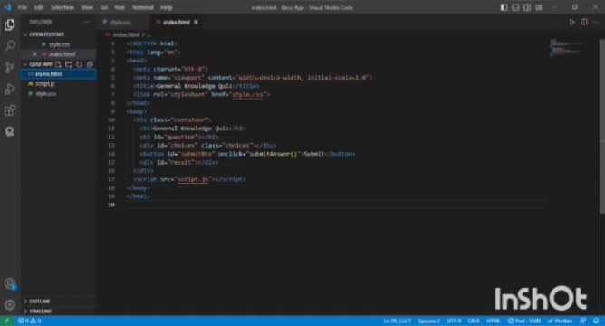Toggle the secondary sidebar layout icon
The width and height of the screenshot is (605, 326).
click(527, 7)
